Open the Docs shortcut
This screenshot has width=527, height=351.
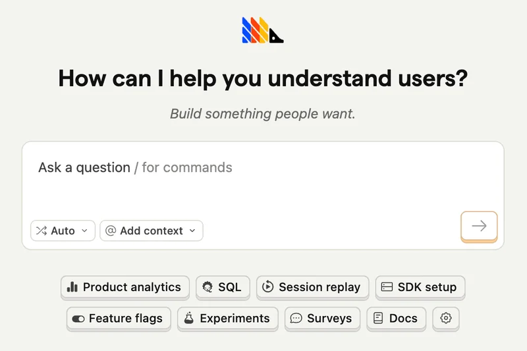[397, 318]
